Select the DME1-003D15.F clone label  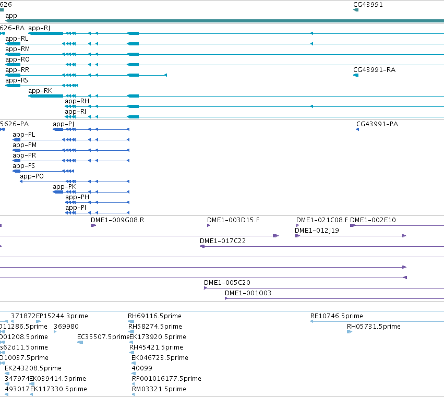233,220
